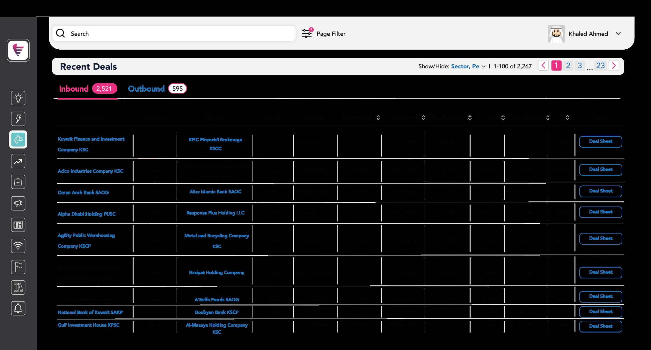
Task: Switch to the Outbound tab
Action: tap(146, 89)
